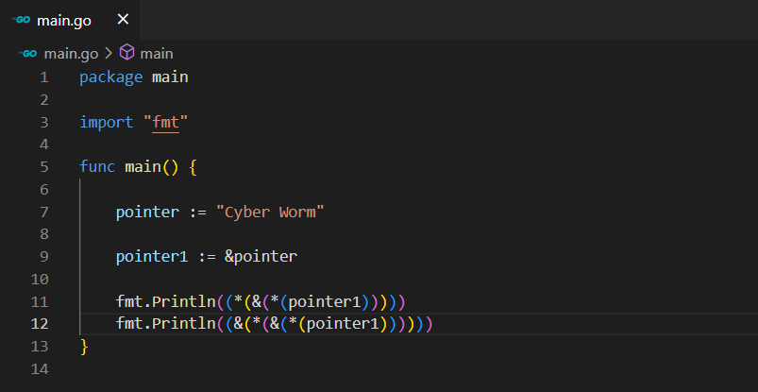Close the main.go editor tab

pyautogui.click(x=124, y=20)
